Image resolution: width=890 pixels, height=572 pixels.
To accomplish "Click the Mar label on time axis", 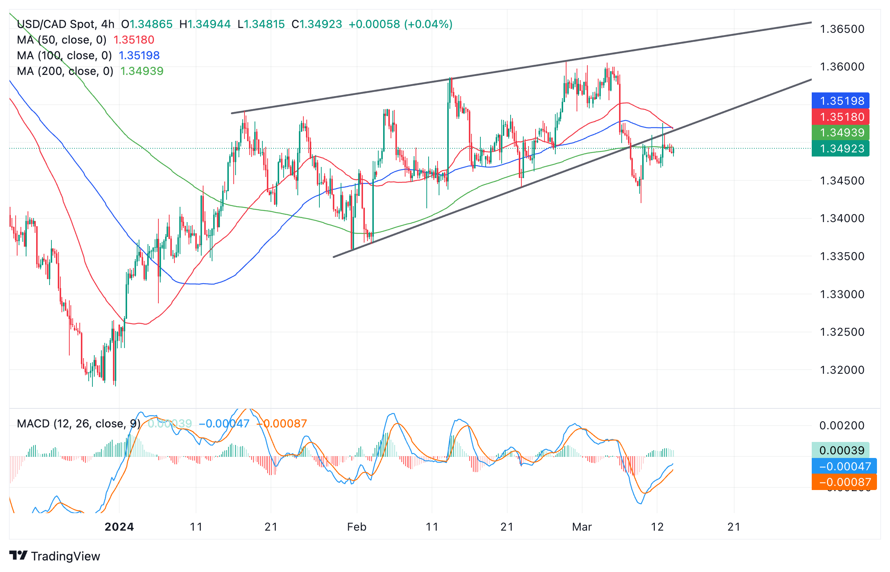I will pyautogui.click(x=582, y=527).
